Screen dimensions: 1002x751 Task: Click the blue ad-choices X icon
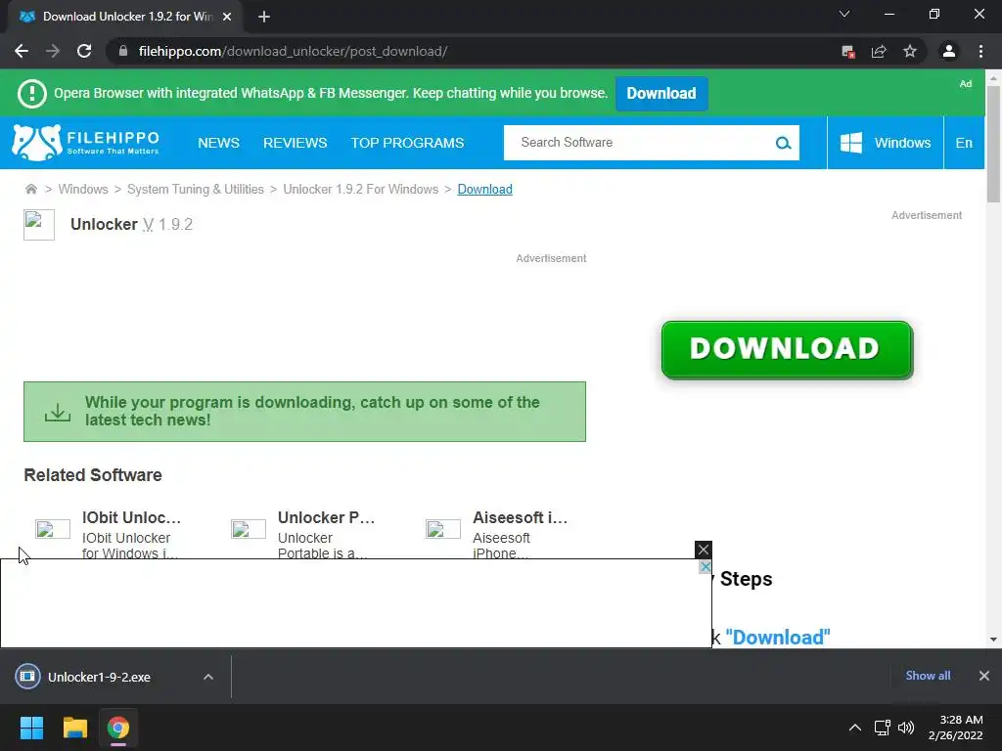click(x=705, y=566)
